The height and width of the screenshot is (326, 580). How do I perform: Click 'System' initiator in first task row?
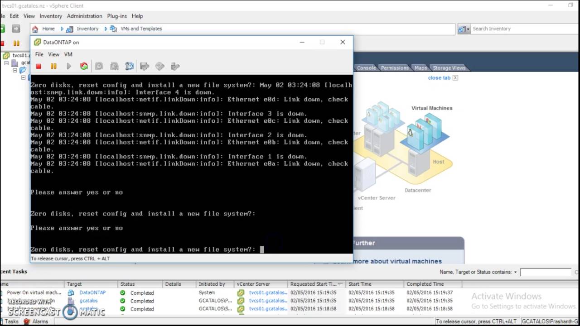coord(207,293)
